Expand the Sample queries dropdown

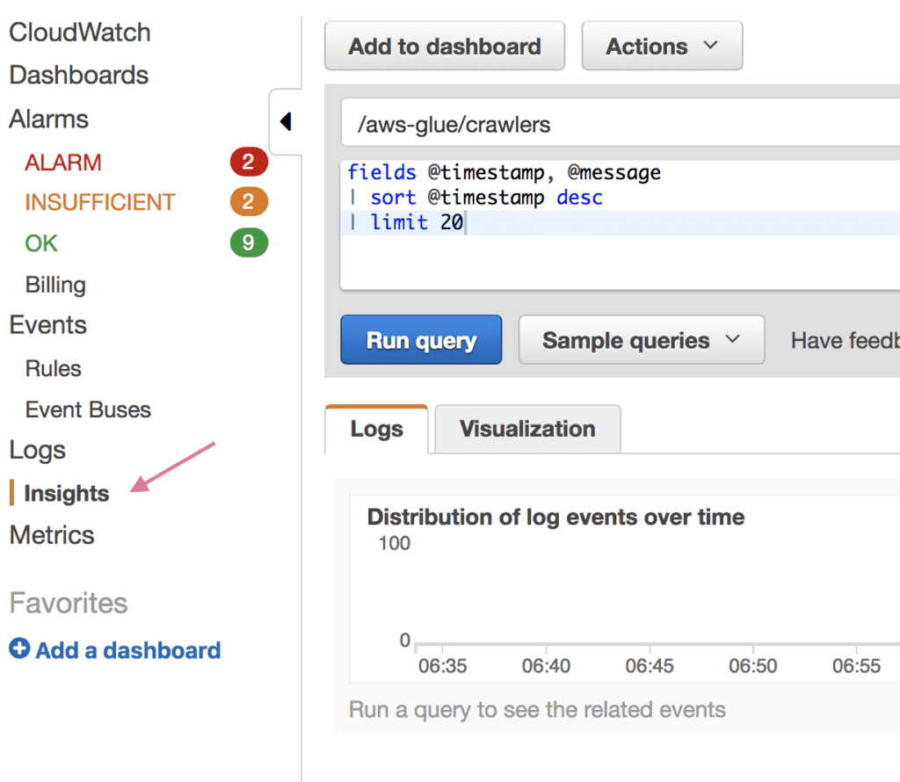(642, 340)
